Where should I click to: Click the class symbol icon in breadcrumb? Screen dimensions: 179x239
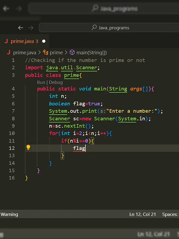pos(45,52)
